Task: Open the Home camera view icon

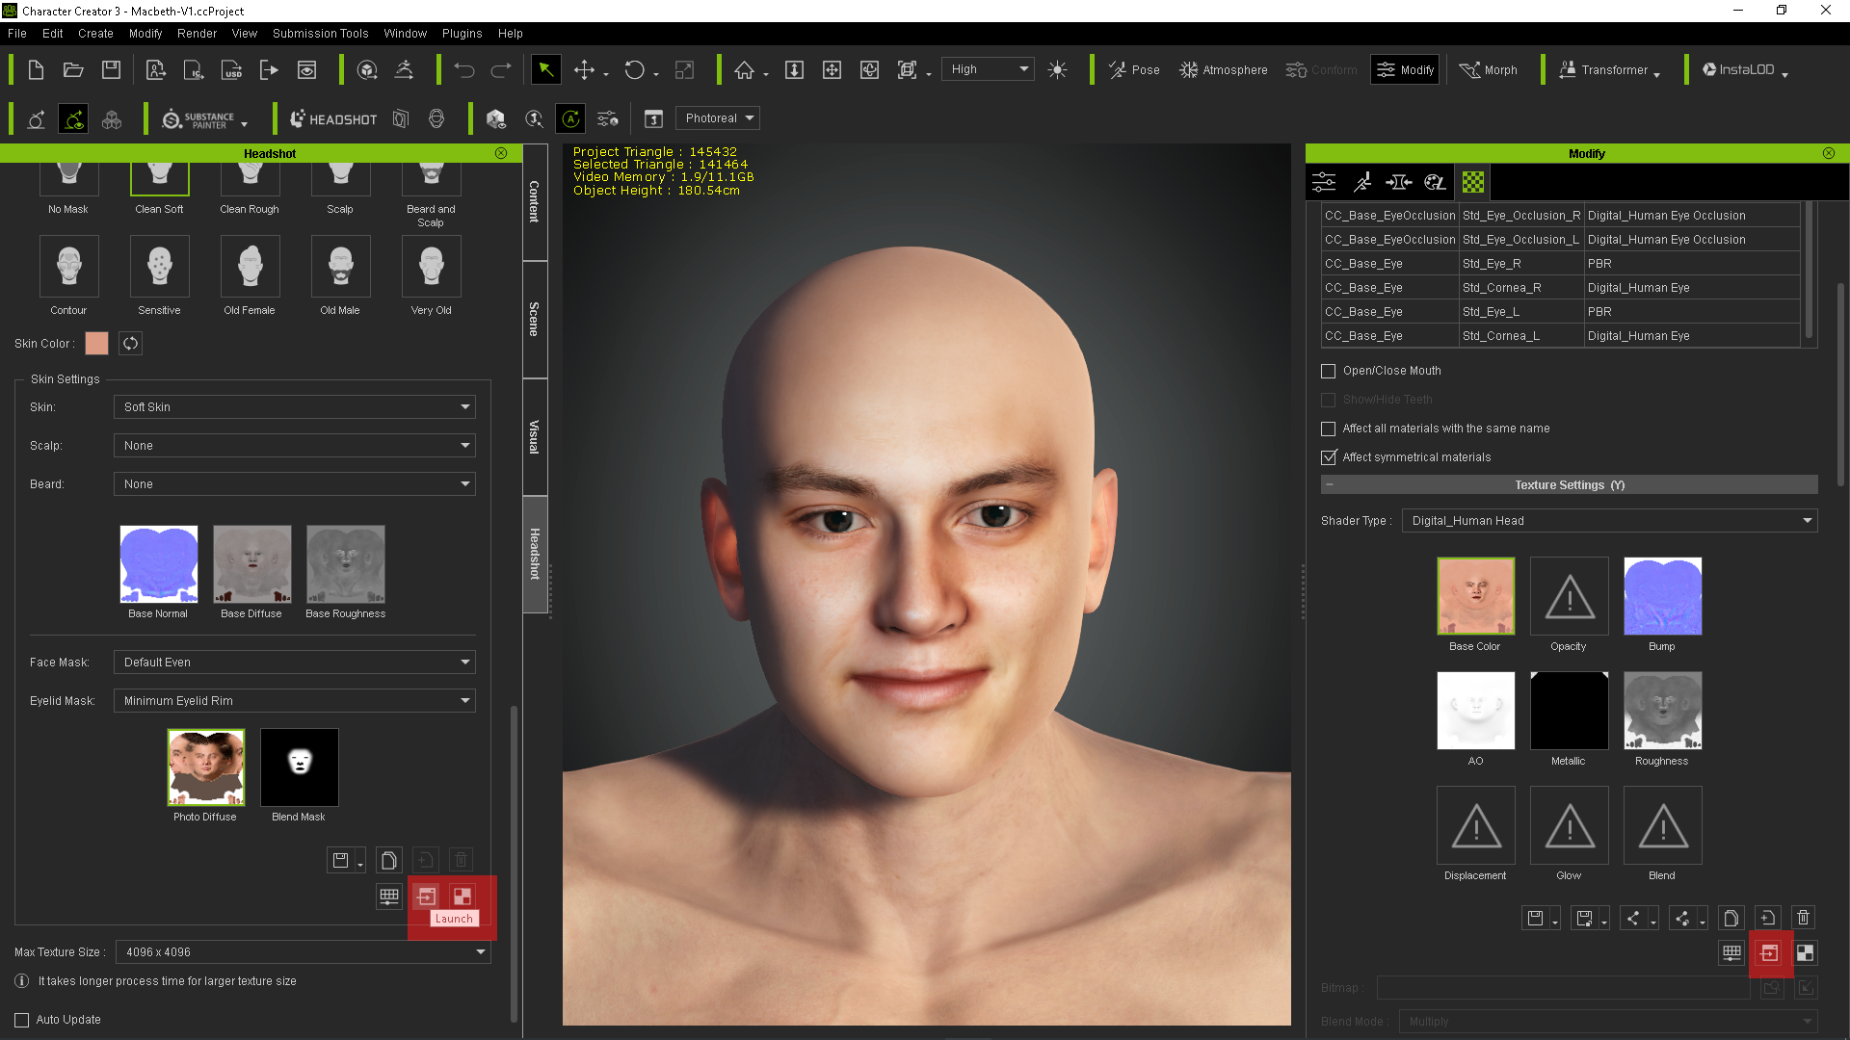Action: point(744,69)
